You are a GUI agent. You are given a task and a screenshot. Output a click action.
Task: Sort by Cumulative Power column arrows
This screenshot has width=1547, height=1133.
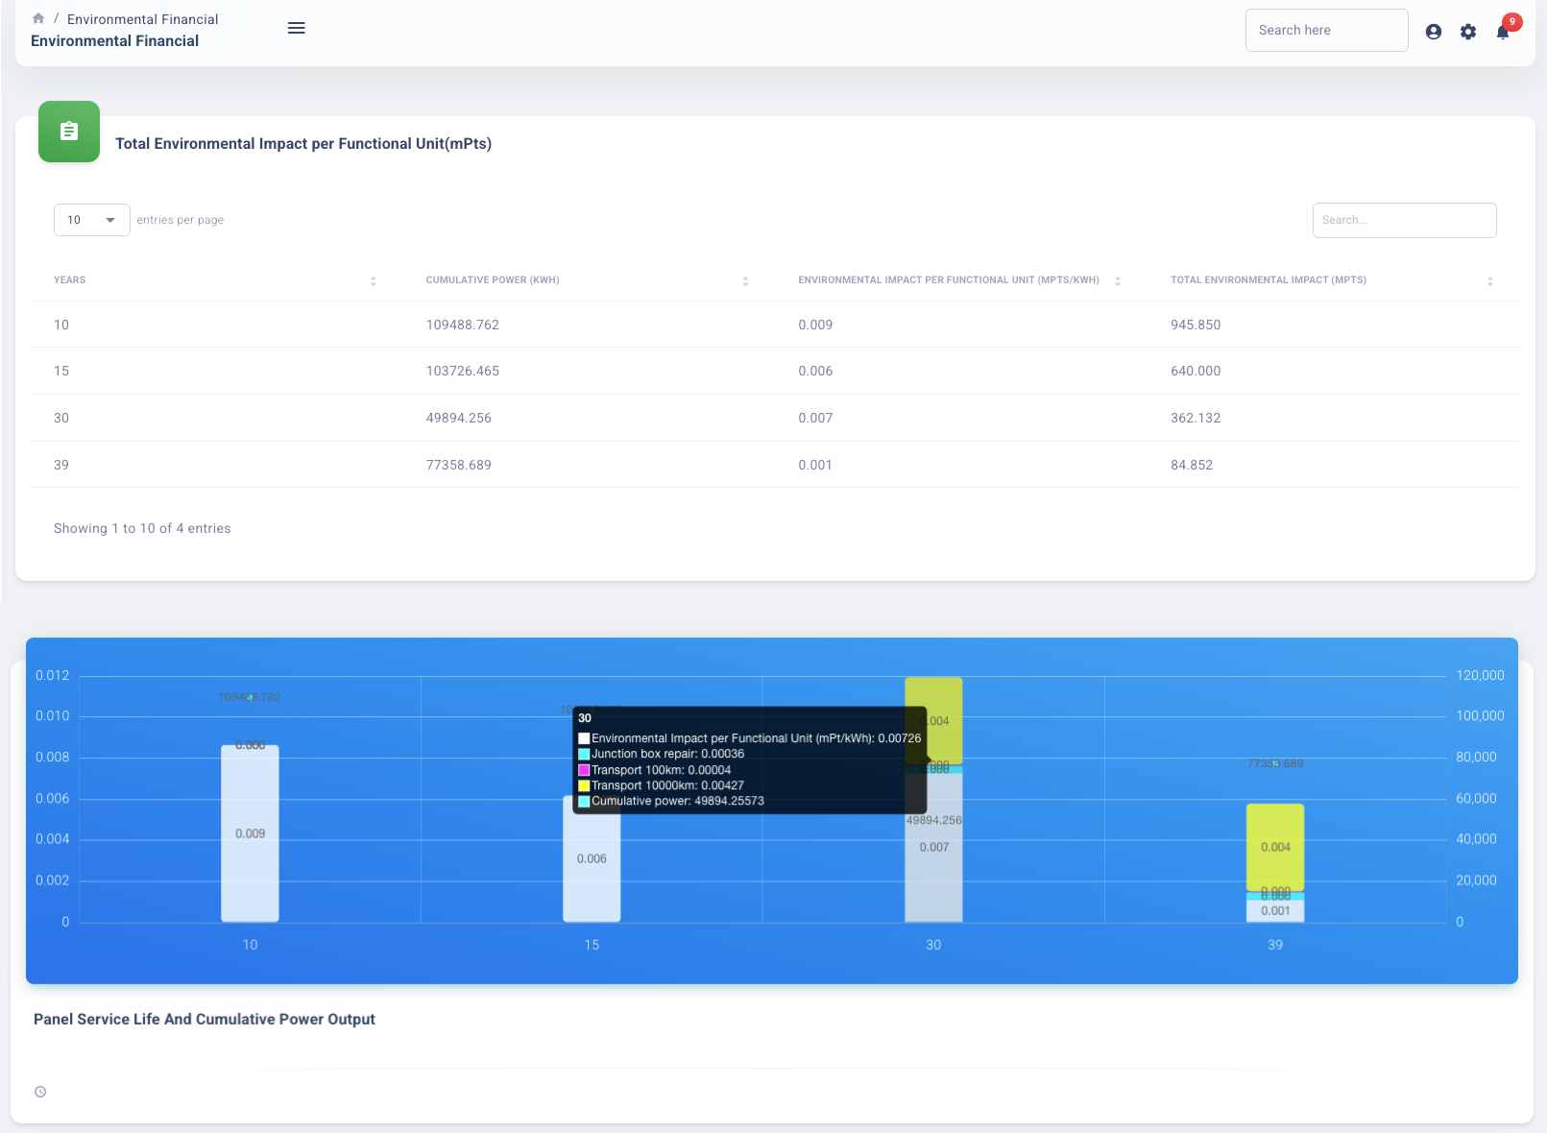coord(745,281)
